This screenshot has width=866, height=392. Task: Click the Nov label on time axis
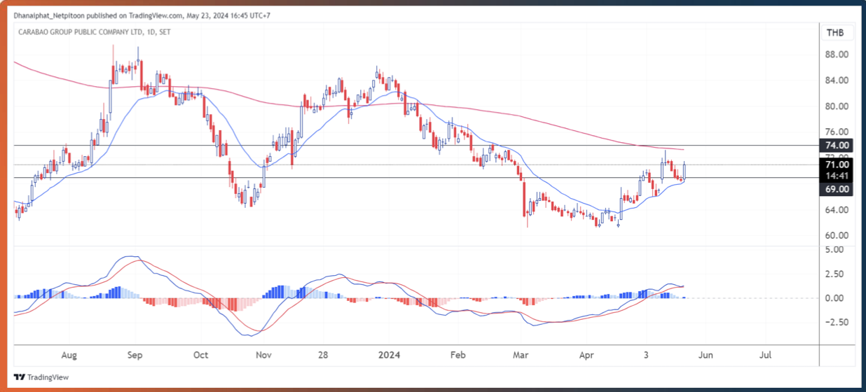(x=263, y=355)
